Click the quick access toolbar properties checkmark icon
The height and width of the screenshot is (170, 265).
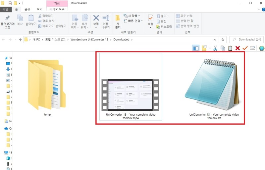[x=10, y=3]
